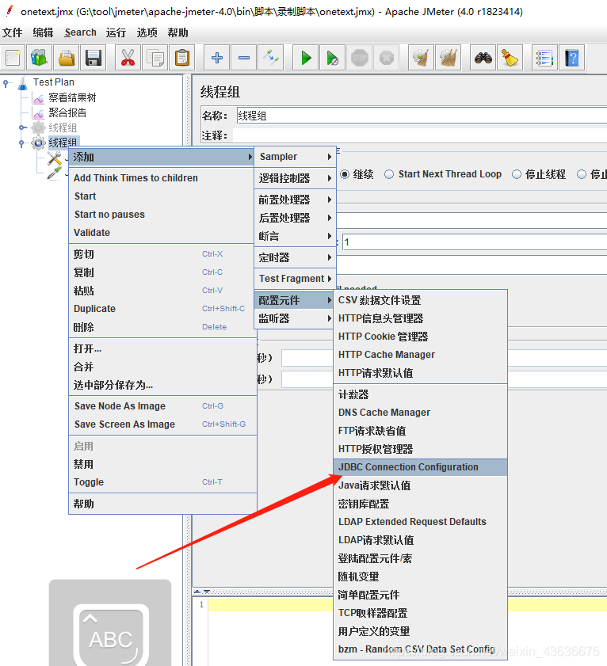Open Help with the question-mark book icon
Viewport: 607px width, 666px height.
(x=571, y=57)
